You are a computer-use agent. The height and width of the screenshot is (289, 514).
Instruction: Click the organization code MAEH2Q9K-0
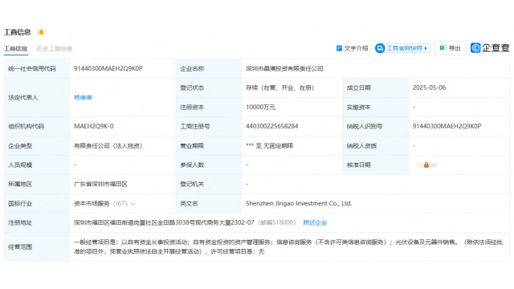[94, 126]
